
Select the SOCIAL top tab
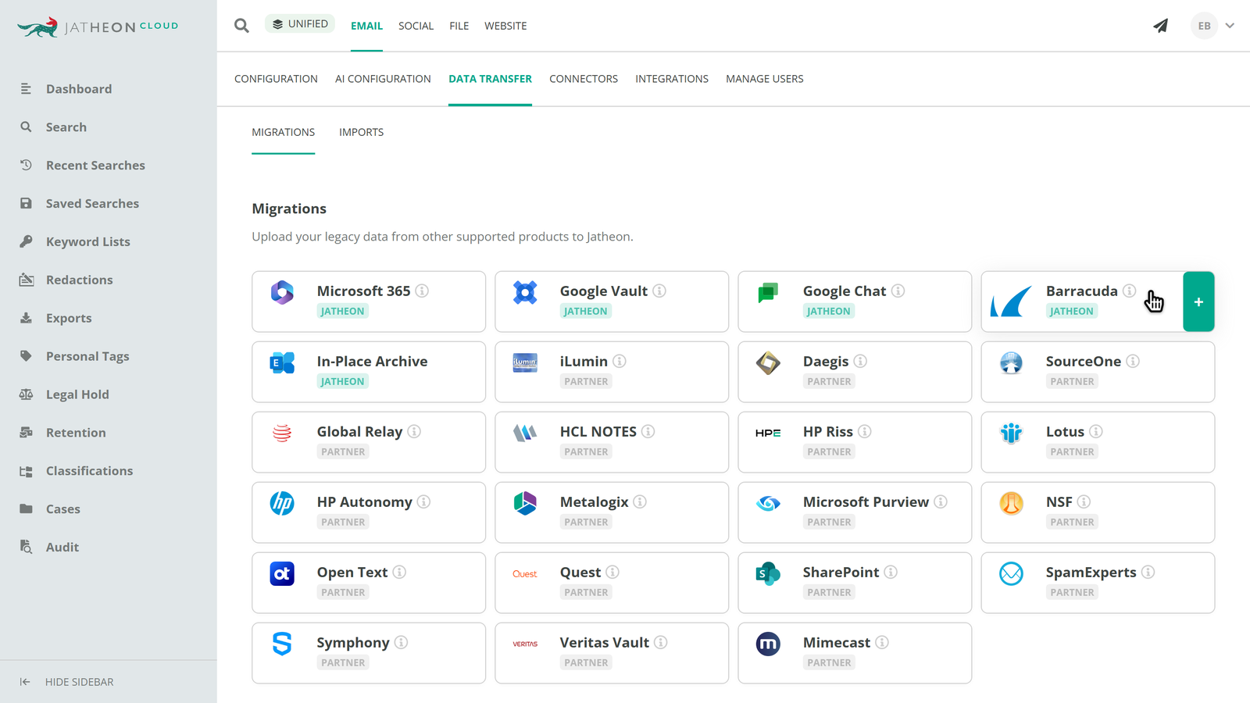click(416, 26)
